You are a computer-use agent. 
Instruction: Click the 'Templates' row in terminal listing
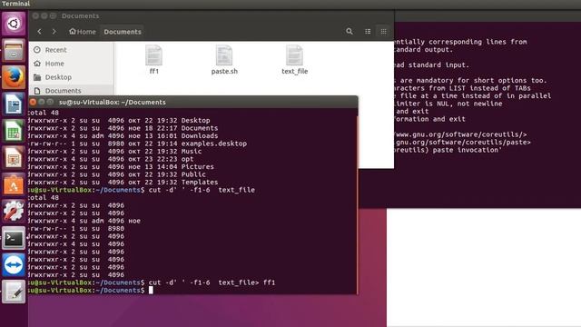(x=123, y=182)
